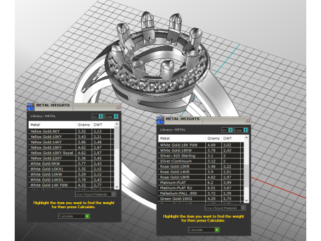Image resolution: width=321 pixels, height=241 pixels.
Task: Select the Rose Gold:18KR row
Action: click(x=201, y=177)
